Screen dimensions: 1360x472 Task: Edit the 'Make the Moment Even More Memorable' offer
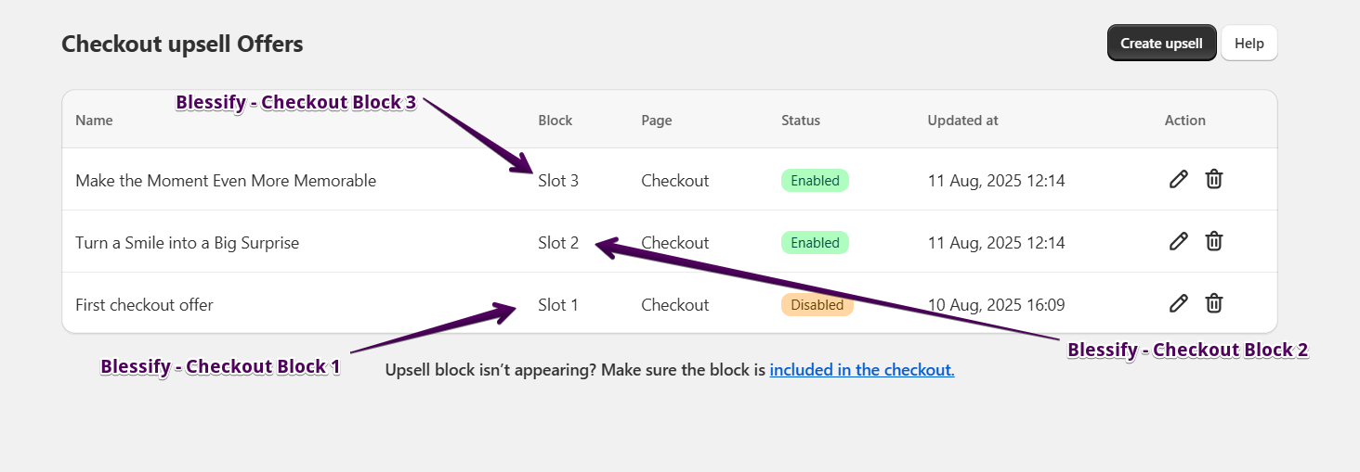1178,180
